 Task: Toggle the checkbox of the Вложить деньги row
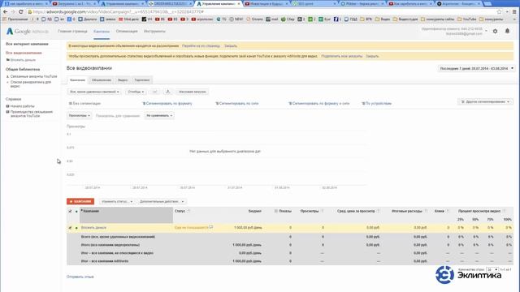point(70,228)
